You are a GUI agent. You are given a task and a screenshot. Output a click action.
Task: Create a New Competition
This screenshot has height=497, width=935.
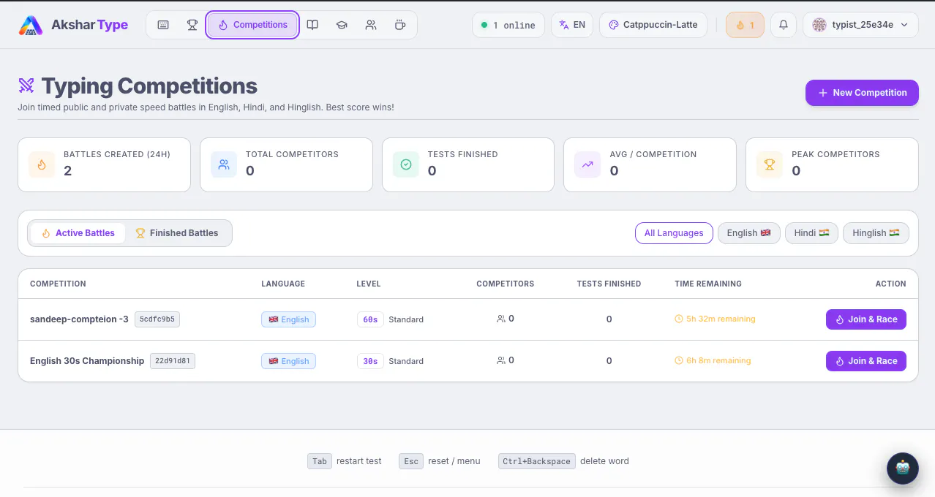(x=862, y=93)
